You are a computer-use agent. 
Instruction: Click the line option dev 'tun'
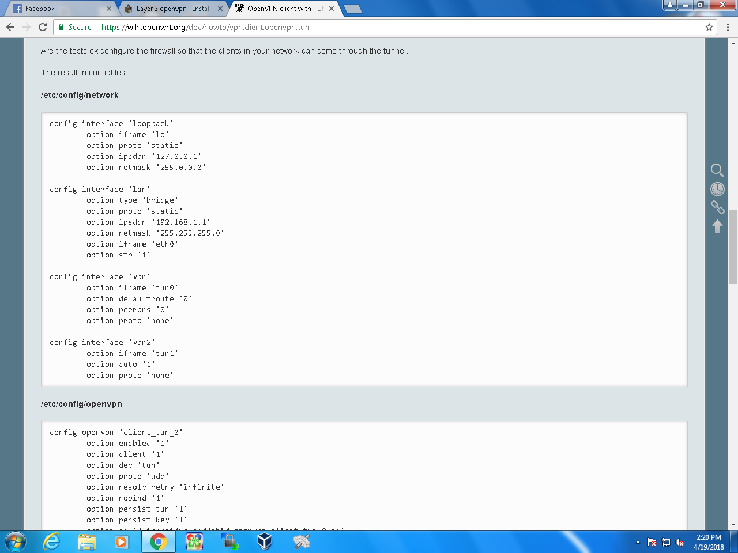point(123,465)
